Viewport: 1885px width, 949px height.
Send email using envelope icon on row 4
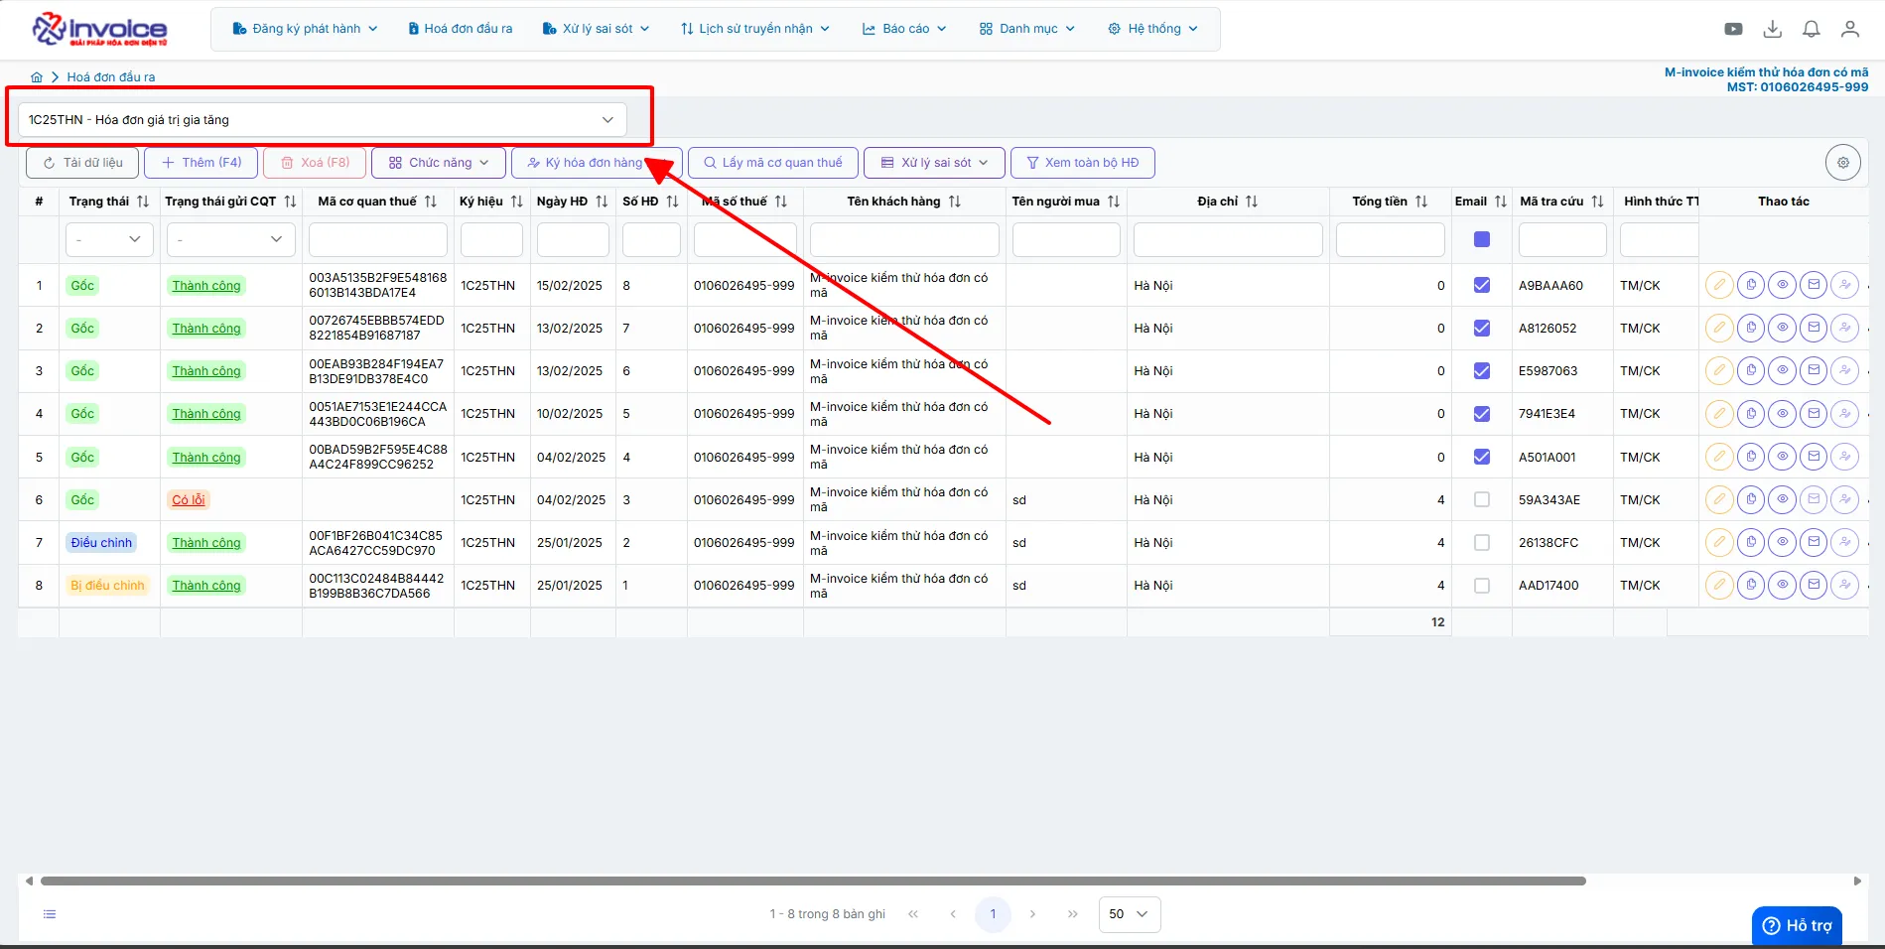tap(1814, 414)
